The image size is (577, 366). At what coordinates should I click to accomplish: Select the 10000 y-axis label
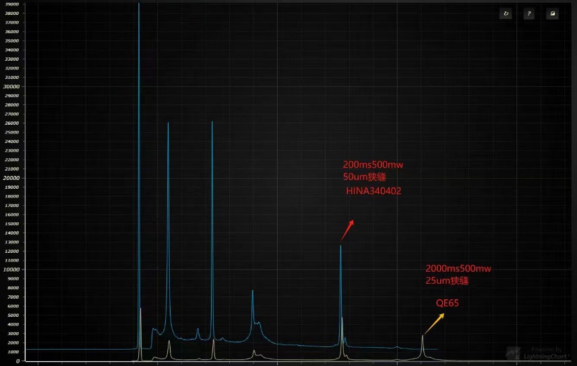tap(11, 269)
